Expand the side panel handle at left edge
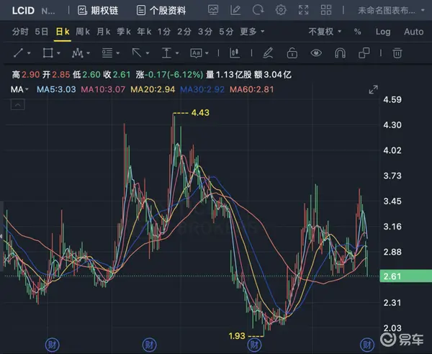Screen dimensions: 432x354 [x=1, y=236]
